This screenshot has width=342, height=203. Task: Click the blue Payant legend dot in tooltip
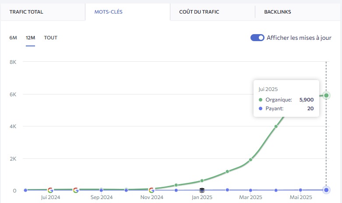click(261, 108)
